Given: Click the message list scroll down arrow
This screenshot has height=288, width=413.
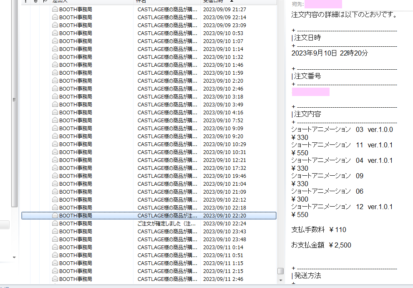Looking at the screenshot, I should [x=281, y=280].
